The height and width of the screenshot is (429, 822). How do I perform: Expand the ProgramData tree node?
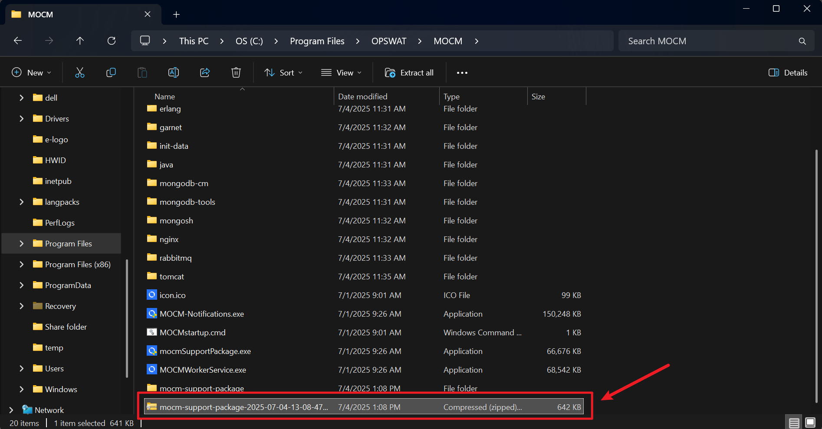pos(21,285)
